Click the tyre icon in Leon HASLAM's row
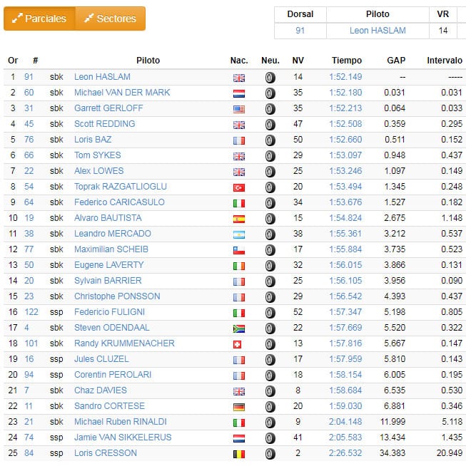This screenshot has height=466, width=466. pos(270,78)
